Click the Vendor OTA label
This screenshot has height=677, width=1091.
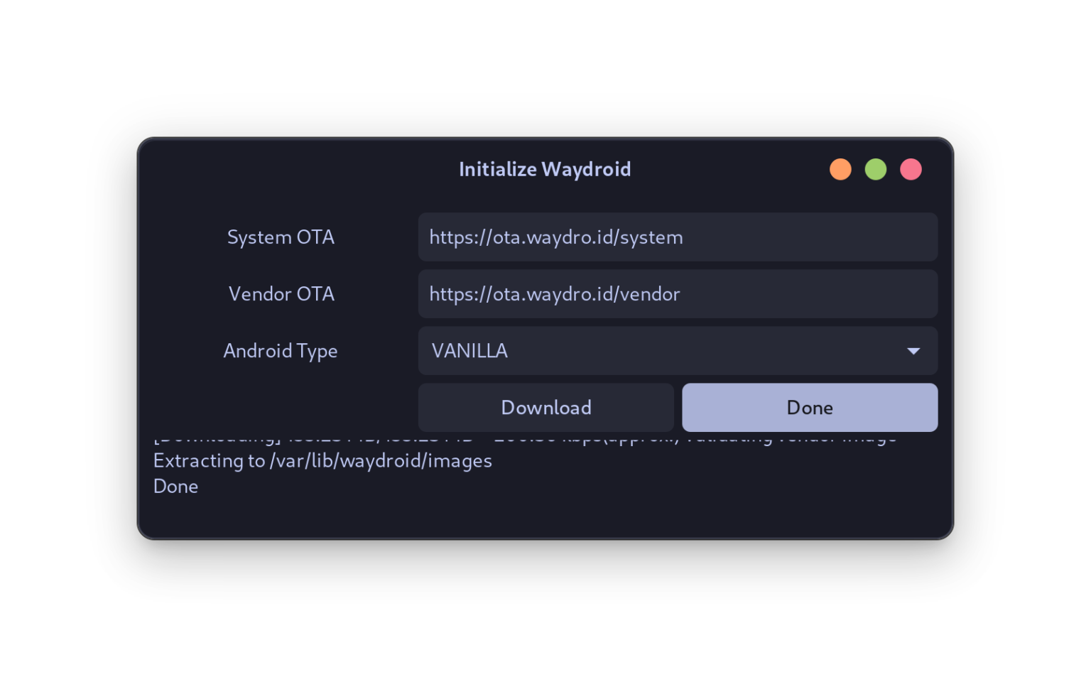[281, 293]
